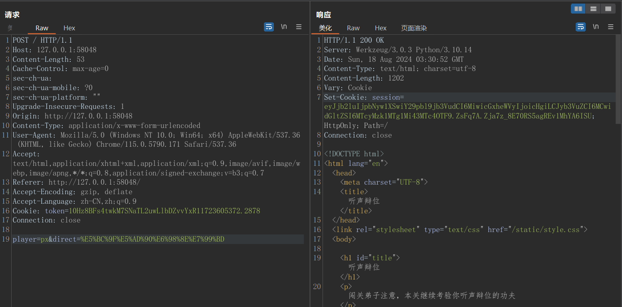This screenshot has width=622, height=307.
Task: Select the Raw tab in request panel
Action: click(x=42, y=28)
